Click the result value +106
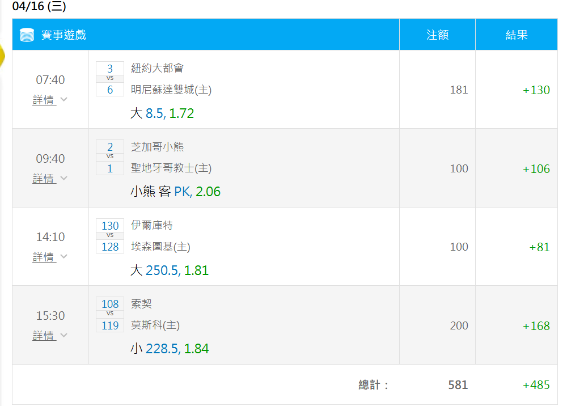 (x=536, y=168)
